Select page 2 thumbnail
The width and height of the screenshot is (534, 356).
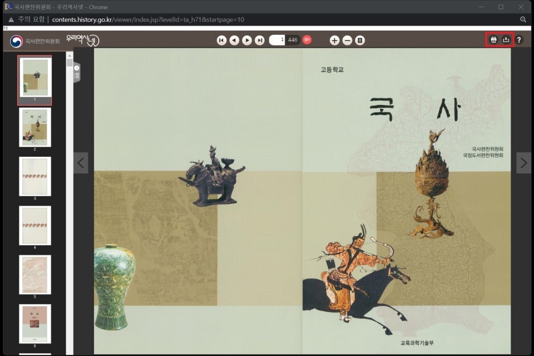coord(35,127)
